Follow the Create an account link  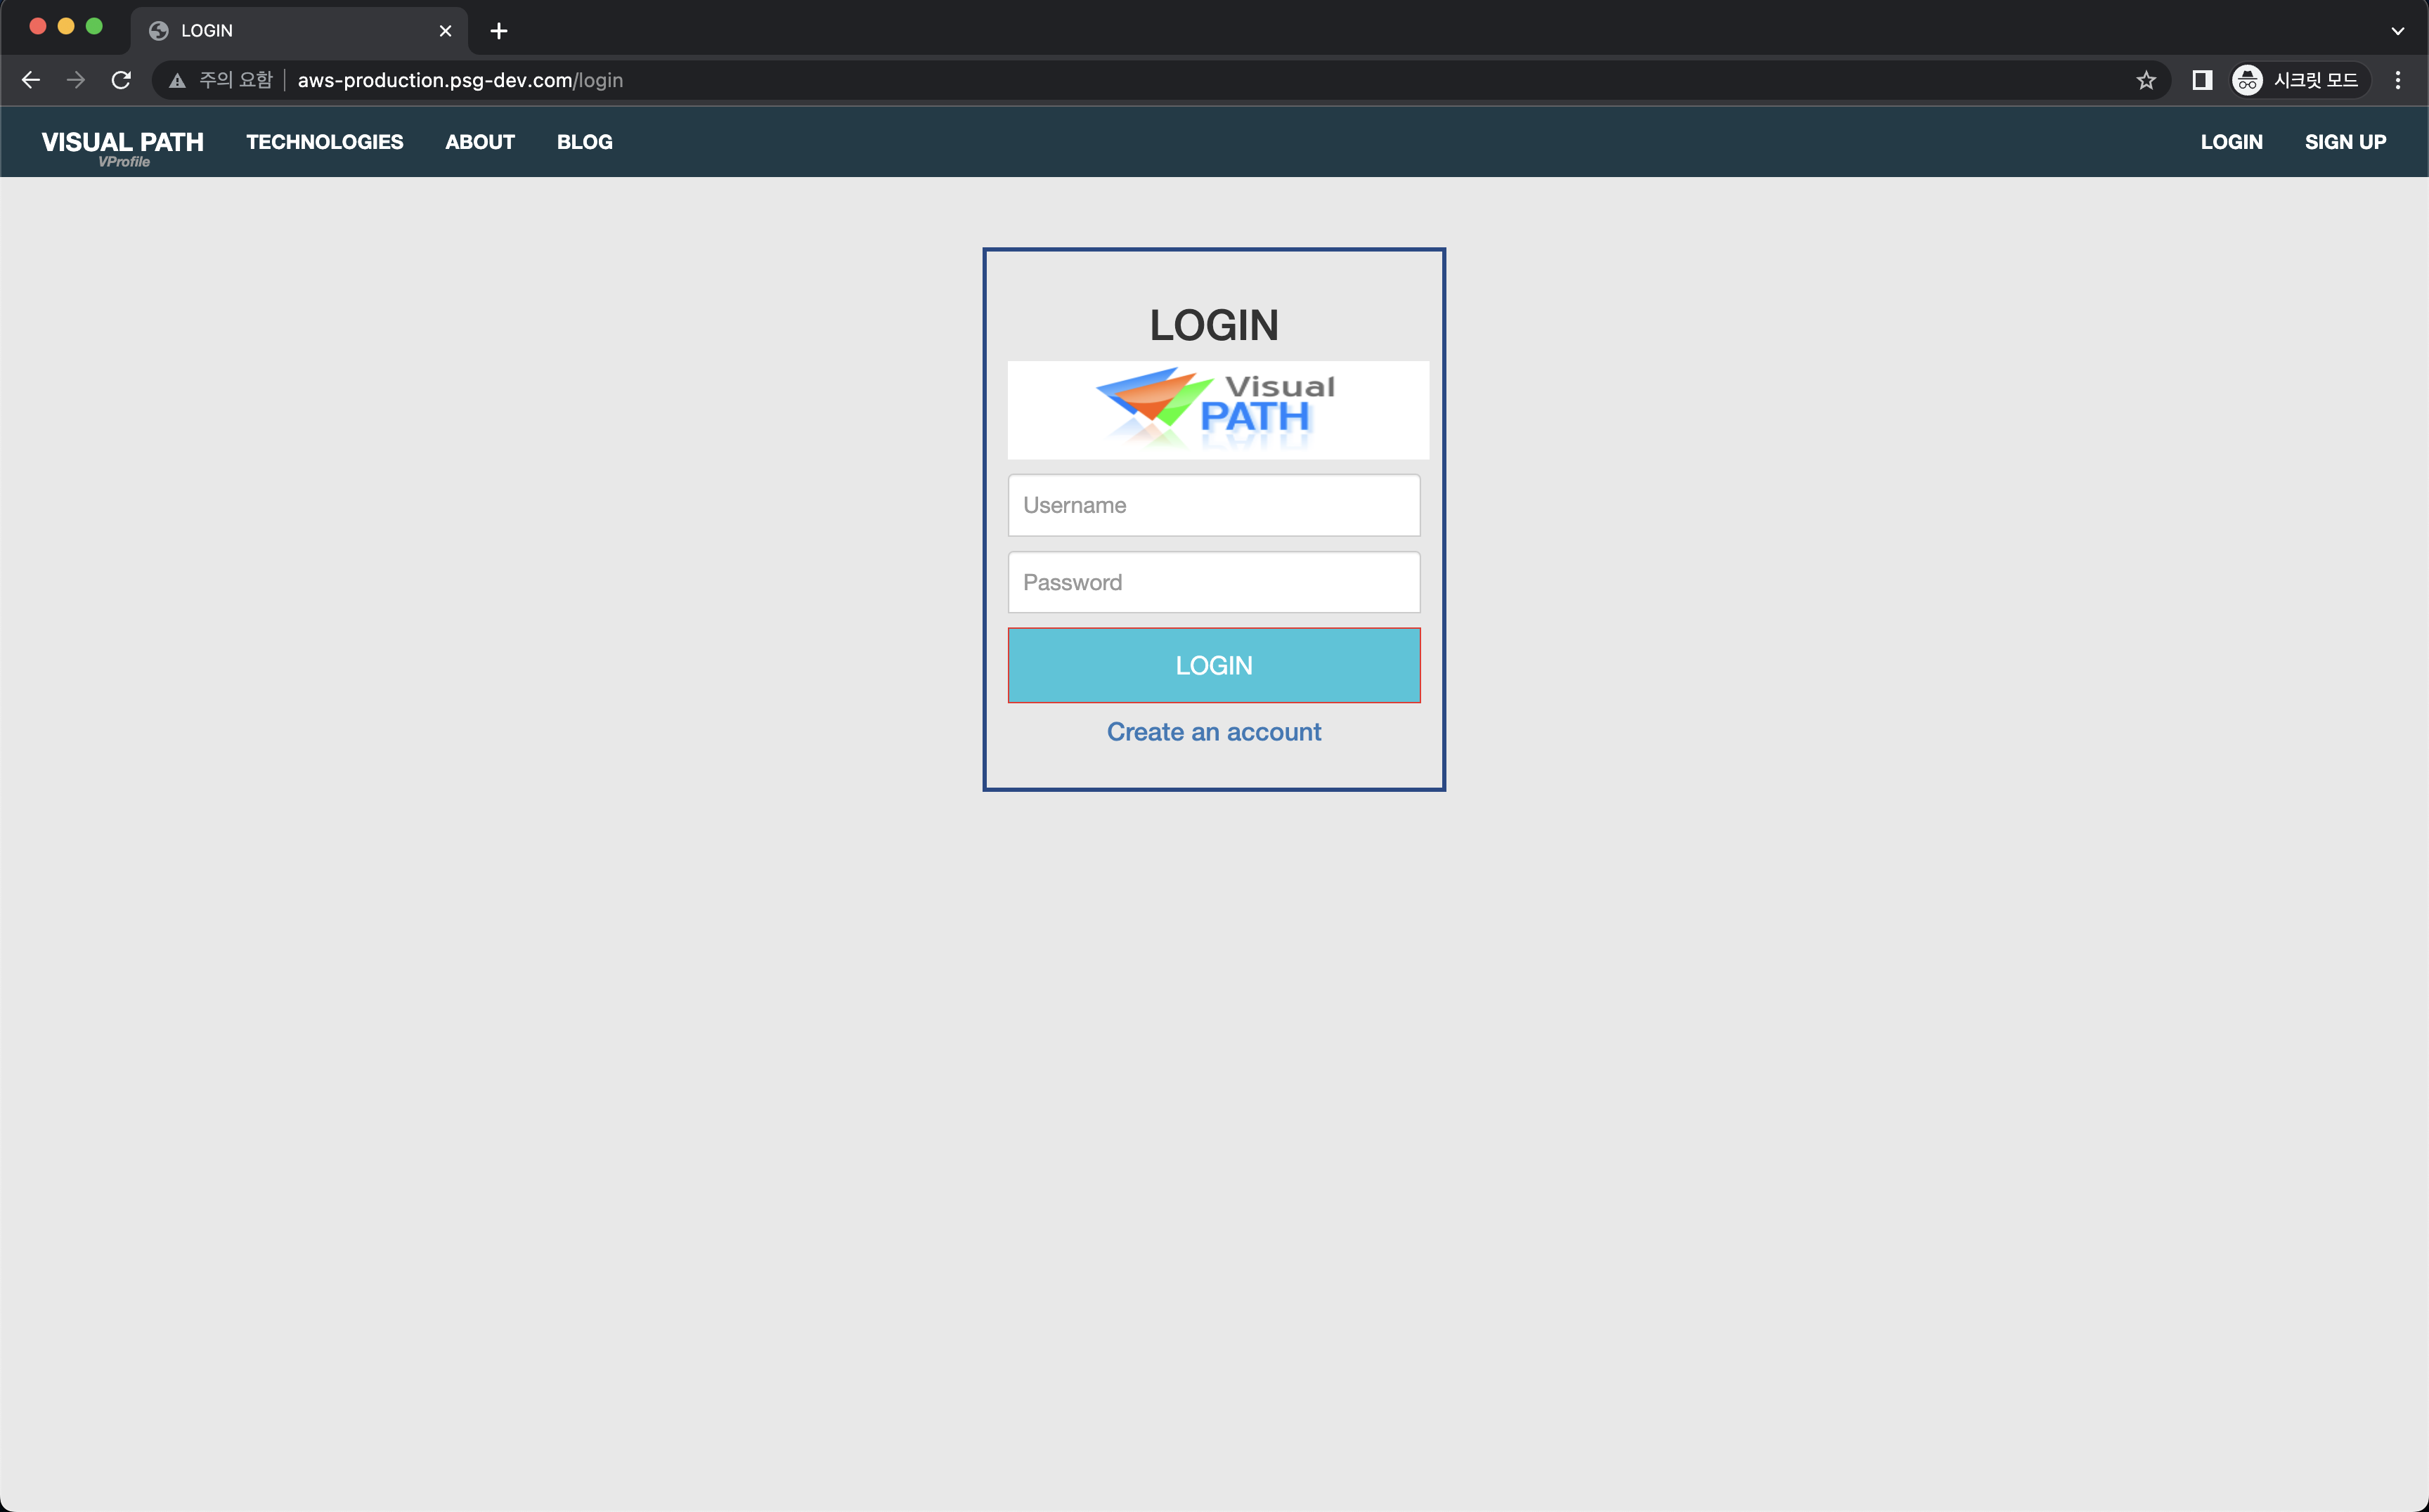point(1214,732)
